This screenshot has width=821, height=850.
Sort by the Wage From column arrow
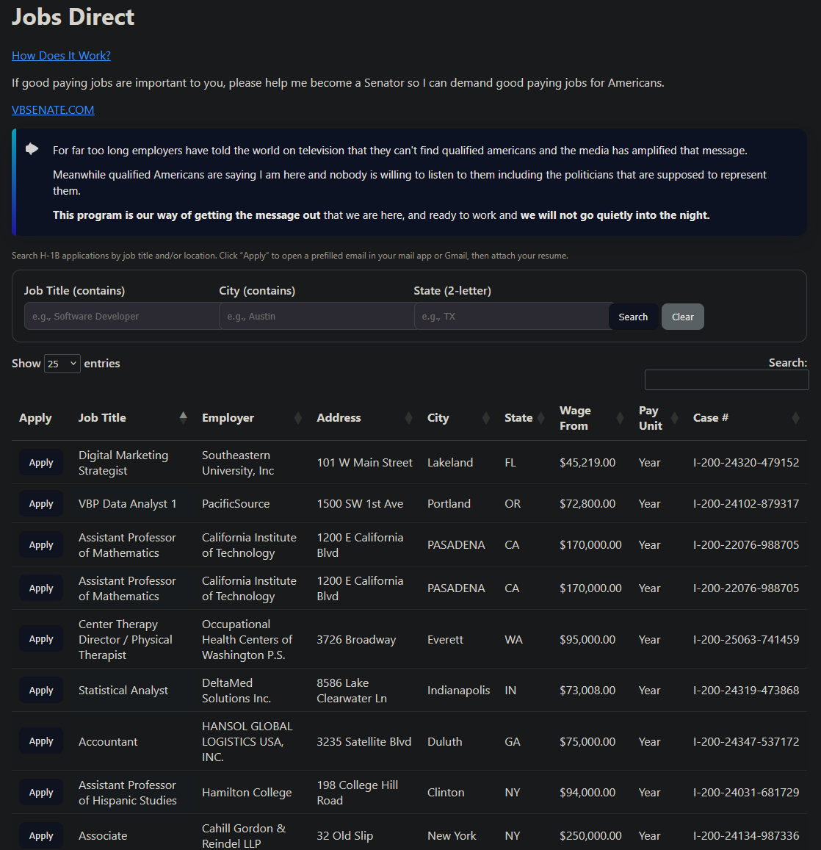click(x=620, y=417)
